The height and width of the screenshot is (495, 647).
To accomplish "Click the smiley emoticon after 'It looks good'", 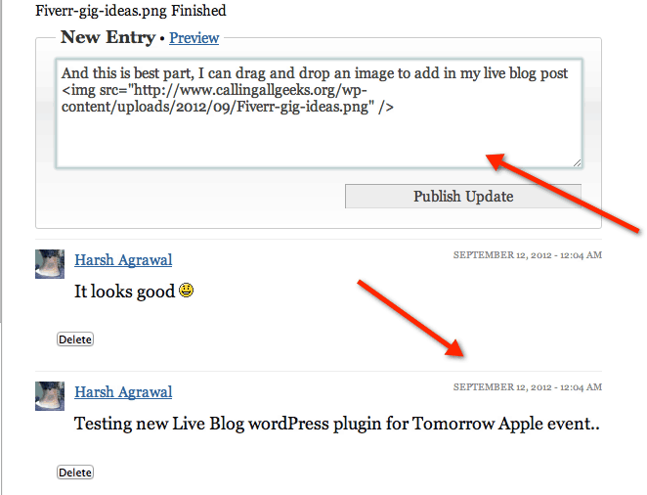I will 186,291.
